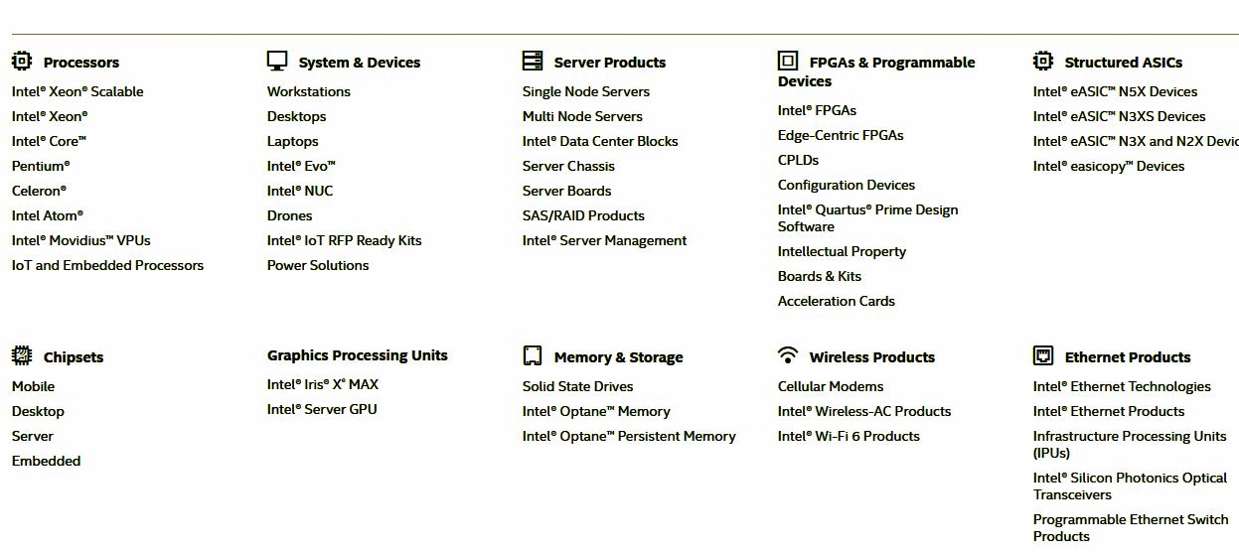Click the Chipsets icon
This screenshot has height=553, width=1239.
tap(22, 355)
